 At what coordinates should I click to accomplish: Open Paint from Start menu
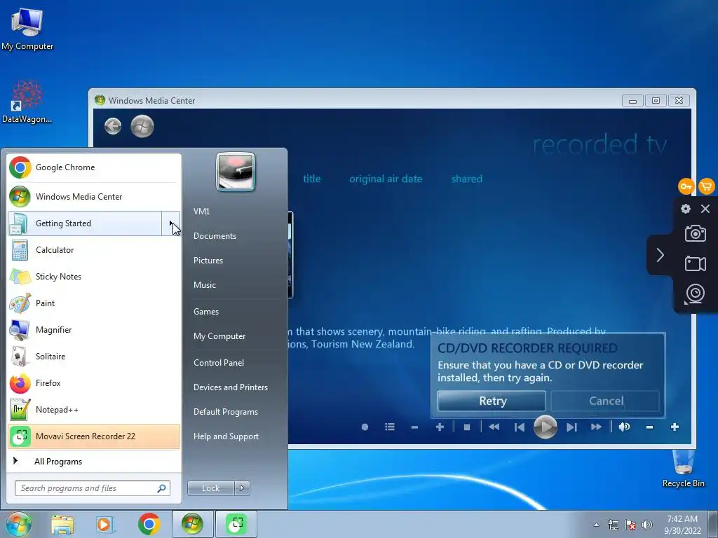point(94,303)
